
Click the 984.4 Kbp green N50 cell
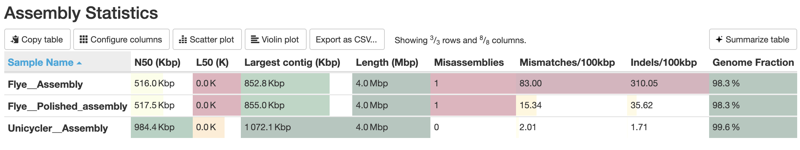(155, 127)
